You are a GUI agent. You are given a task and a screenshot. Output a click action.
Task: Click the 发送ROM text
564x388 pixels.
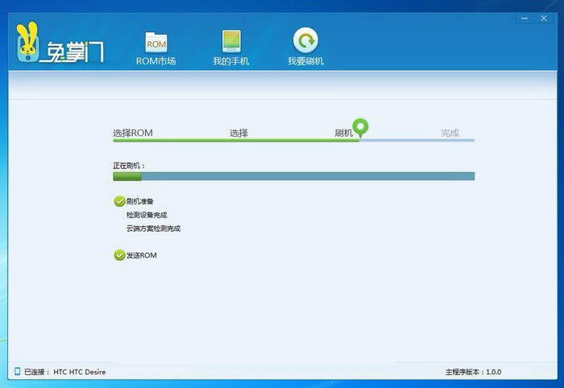(x=141, y=255)
